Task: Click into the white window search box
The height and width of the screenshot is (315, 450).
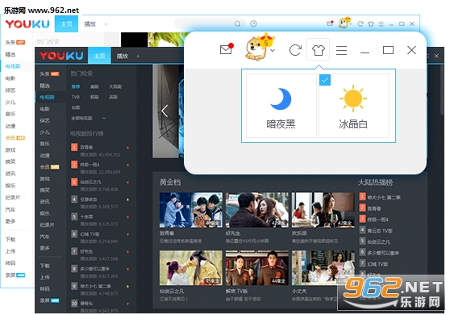Action: [210, 23]
